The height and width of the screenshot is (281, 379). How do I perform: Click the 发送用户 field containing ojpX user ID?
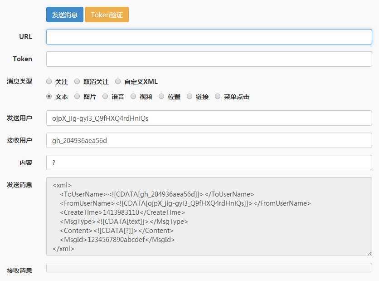pos(209,118)
